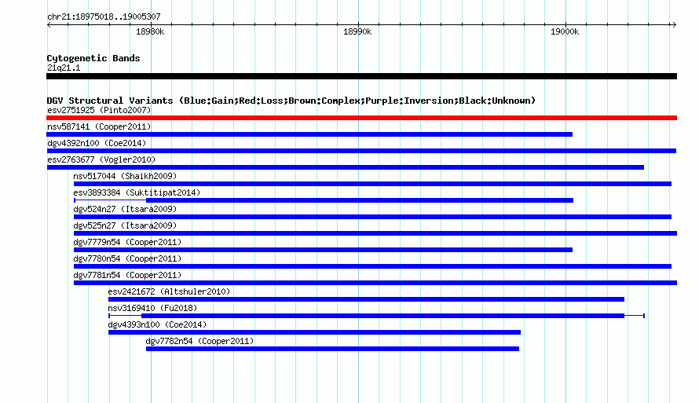The image size is (699, 403).
Task: Click the 18980k ruler tick label
Action: [x=150, y=31]
